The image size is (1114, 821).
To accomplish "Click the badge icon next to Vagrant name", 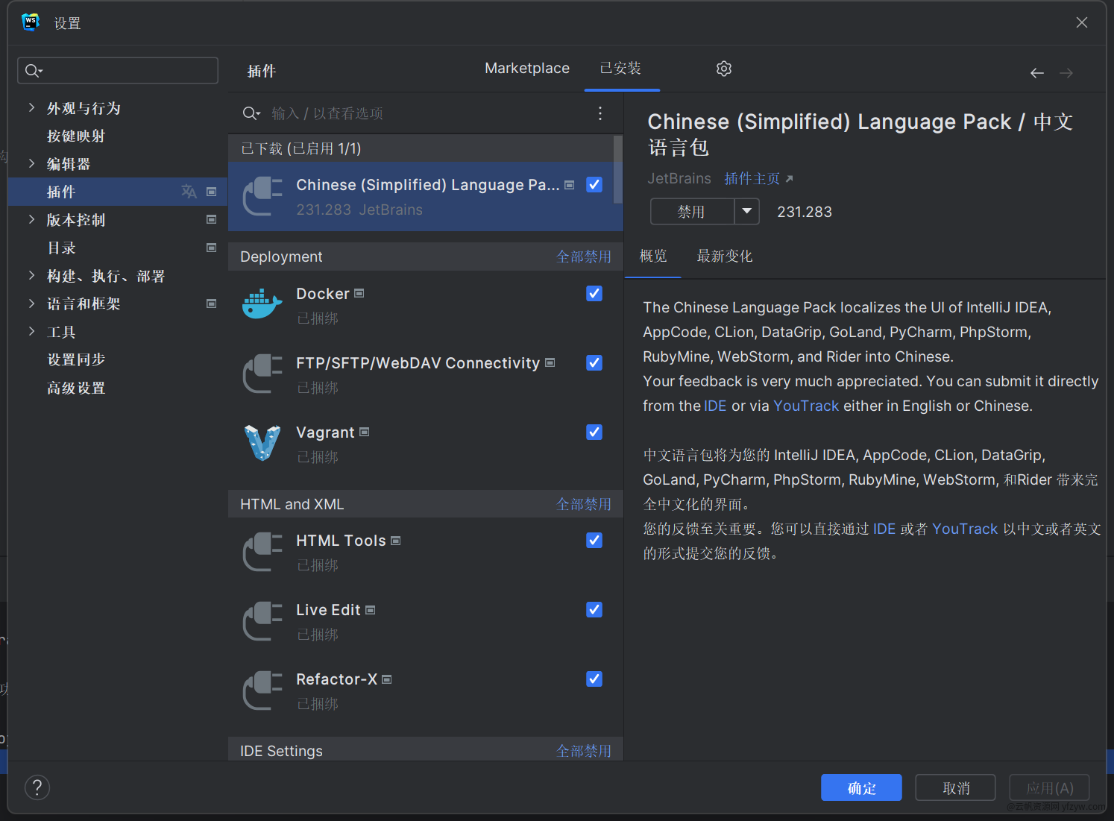I will pyautogui.click(x=365, y=432).
